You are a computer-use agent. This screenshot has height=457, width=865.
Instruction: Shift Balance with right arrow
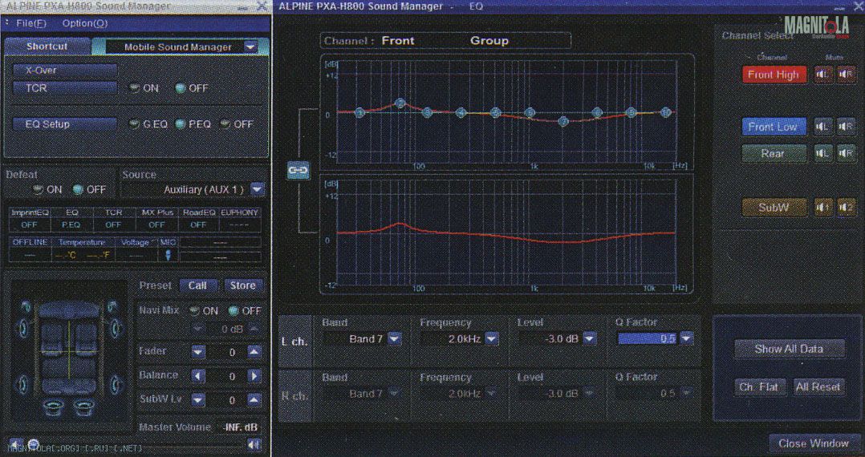tap(254, 376)
